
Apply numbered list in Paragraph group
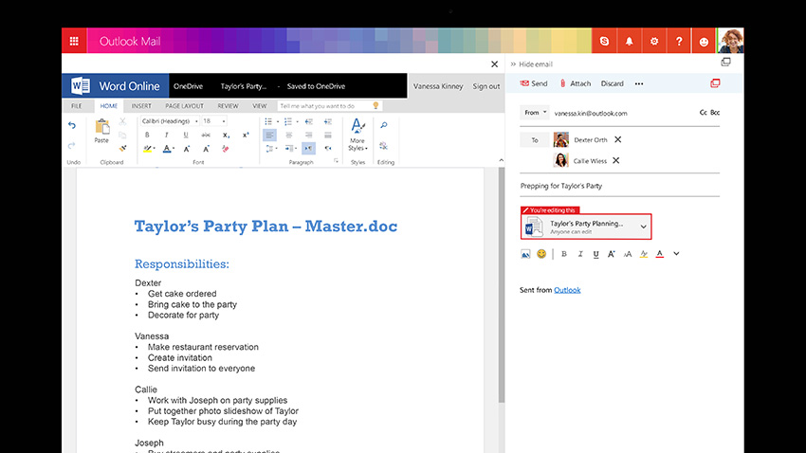(289, 121)
